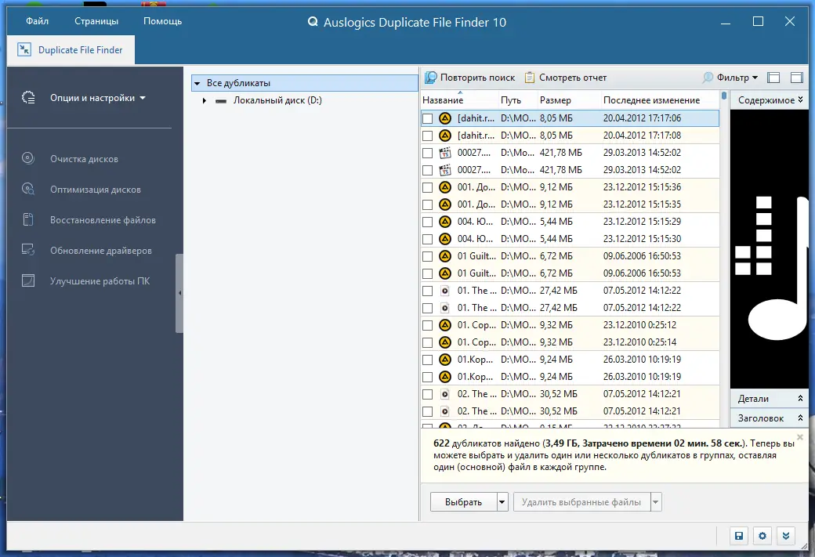The image size is (815, 557).
Task: Tick the 001. До file dated 15:15:36
Action: (427, 187)
